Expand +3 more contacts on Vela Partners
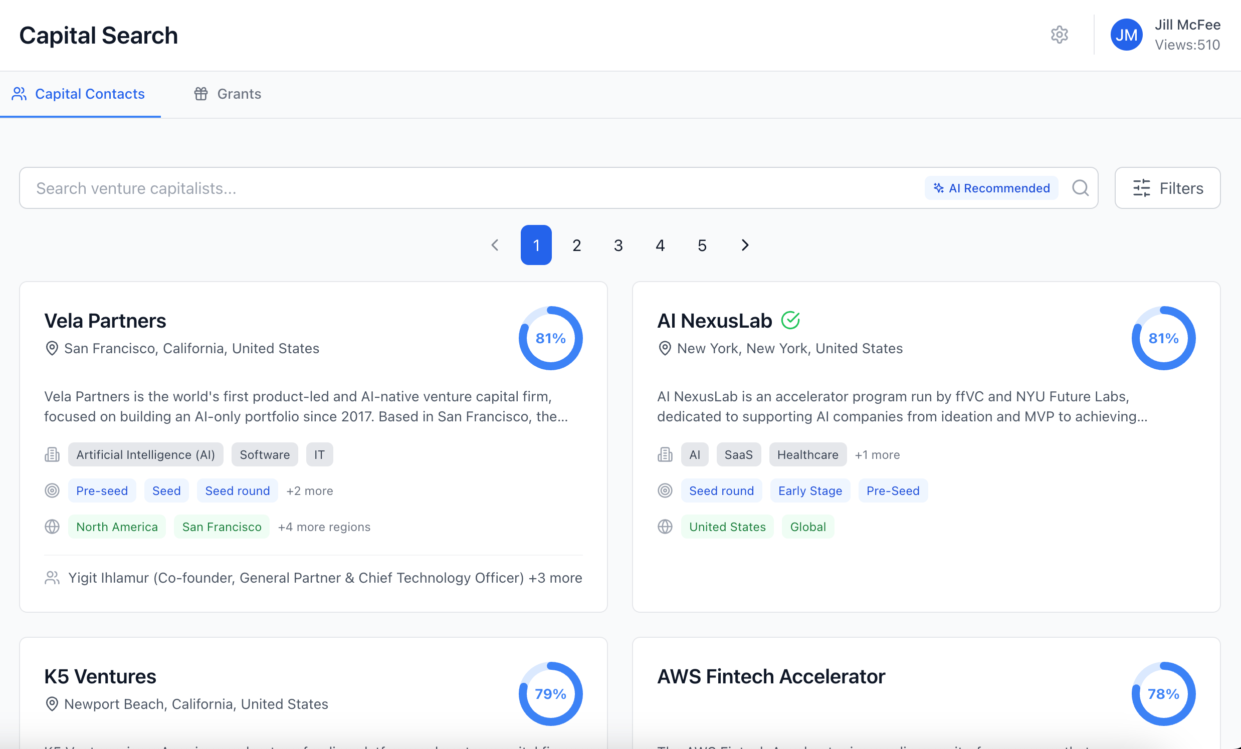The image size is (1241, 749). [x=555, y=577]
